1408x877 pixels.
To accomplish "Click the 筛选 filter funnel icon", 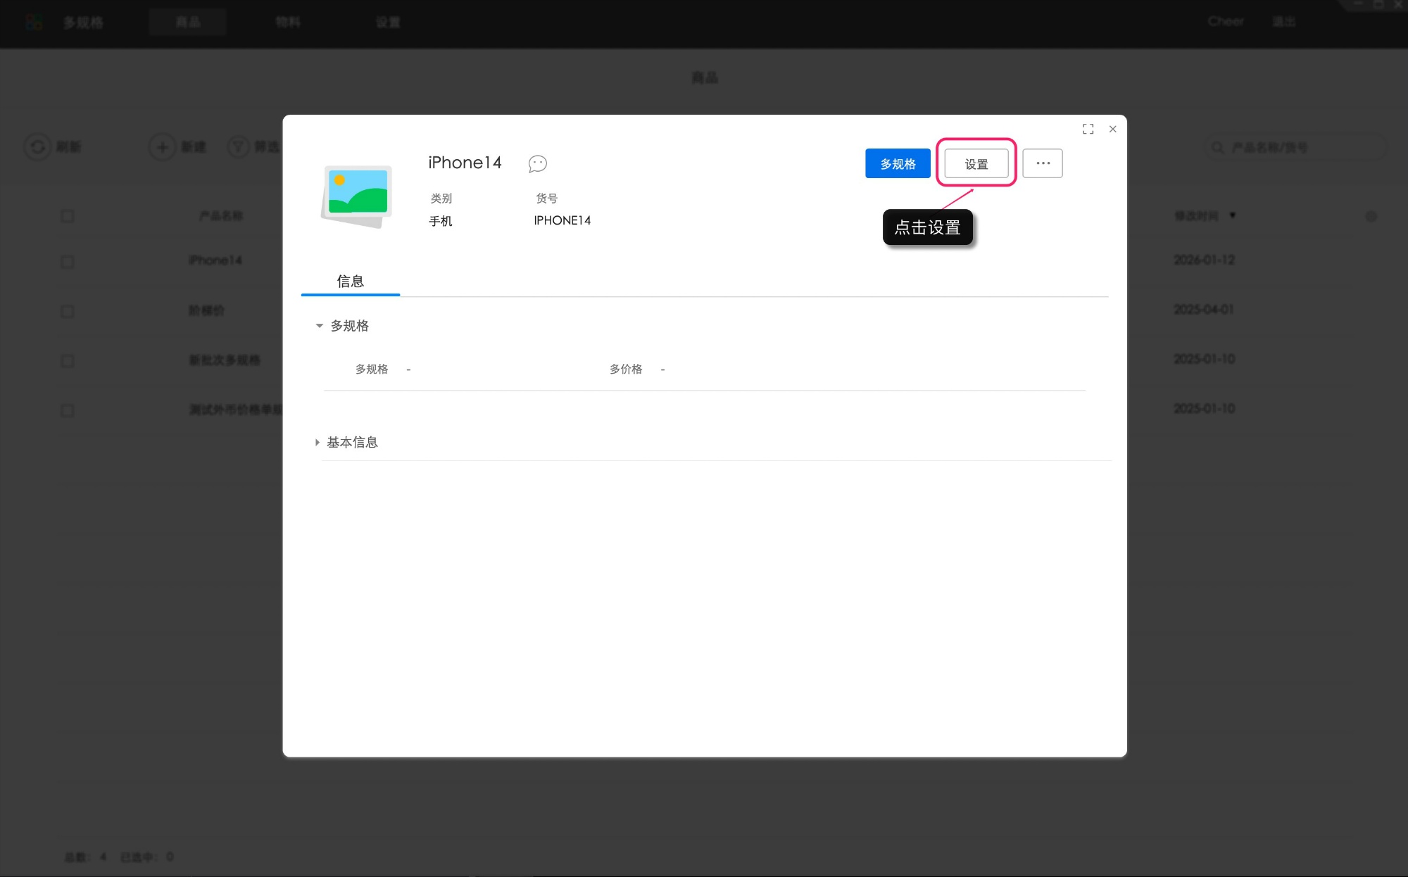I will (239, 146).
